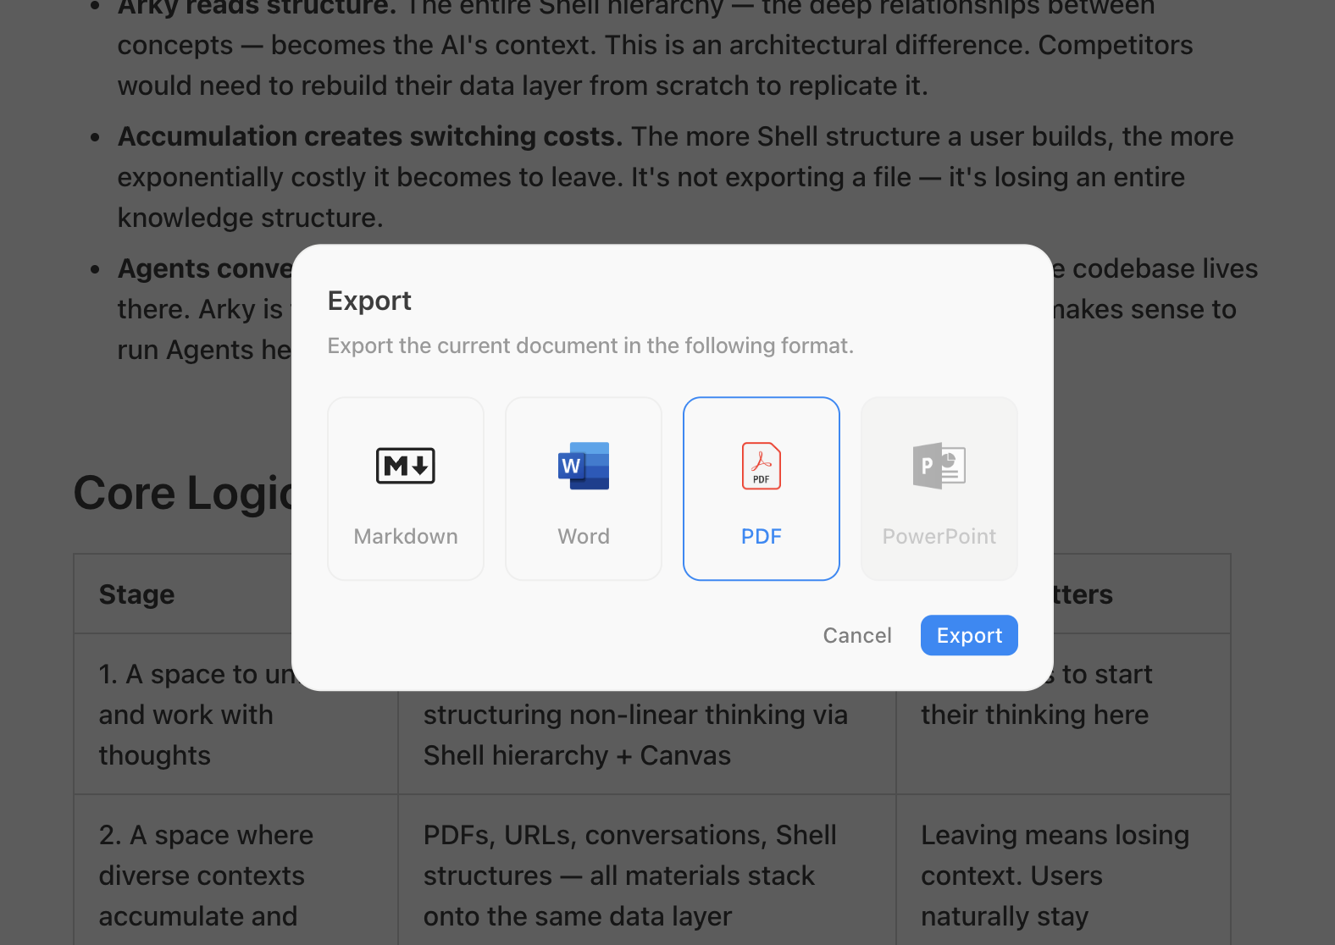Click the 'Core Logic' heading in the document

click(x=184, y=493)
